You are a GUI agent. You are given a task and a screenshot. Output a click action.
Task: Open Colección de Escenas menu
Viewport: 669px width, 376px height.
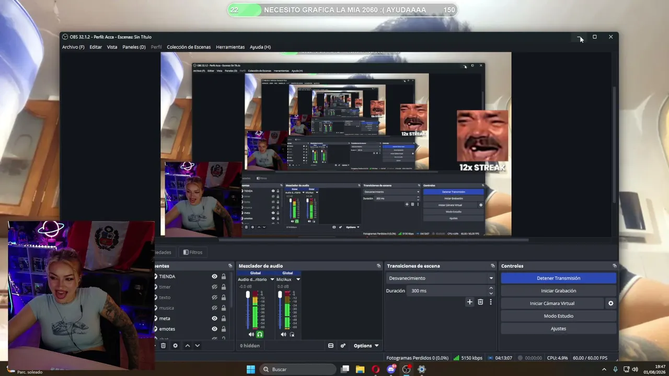click(x=189, y=47)
